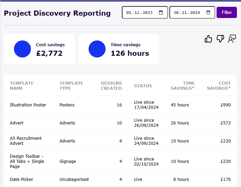The width and height of the screenshot is (241, 187).
Task: Click the start date field 01.12.2023
Action: point(140,13)
